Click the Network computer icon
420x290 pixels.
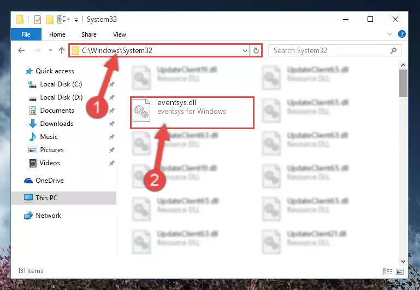point(28,216)
